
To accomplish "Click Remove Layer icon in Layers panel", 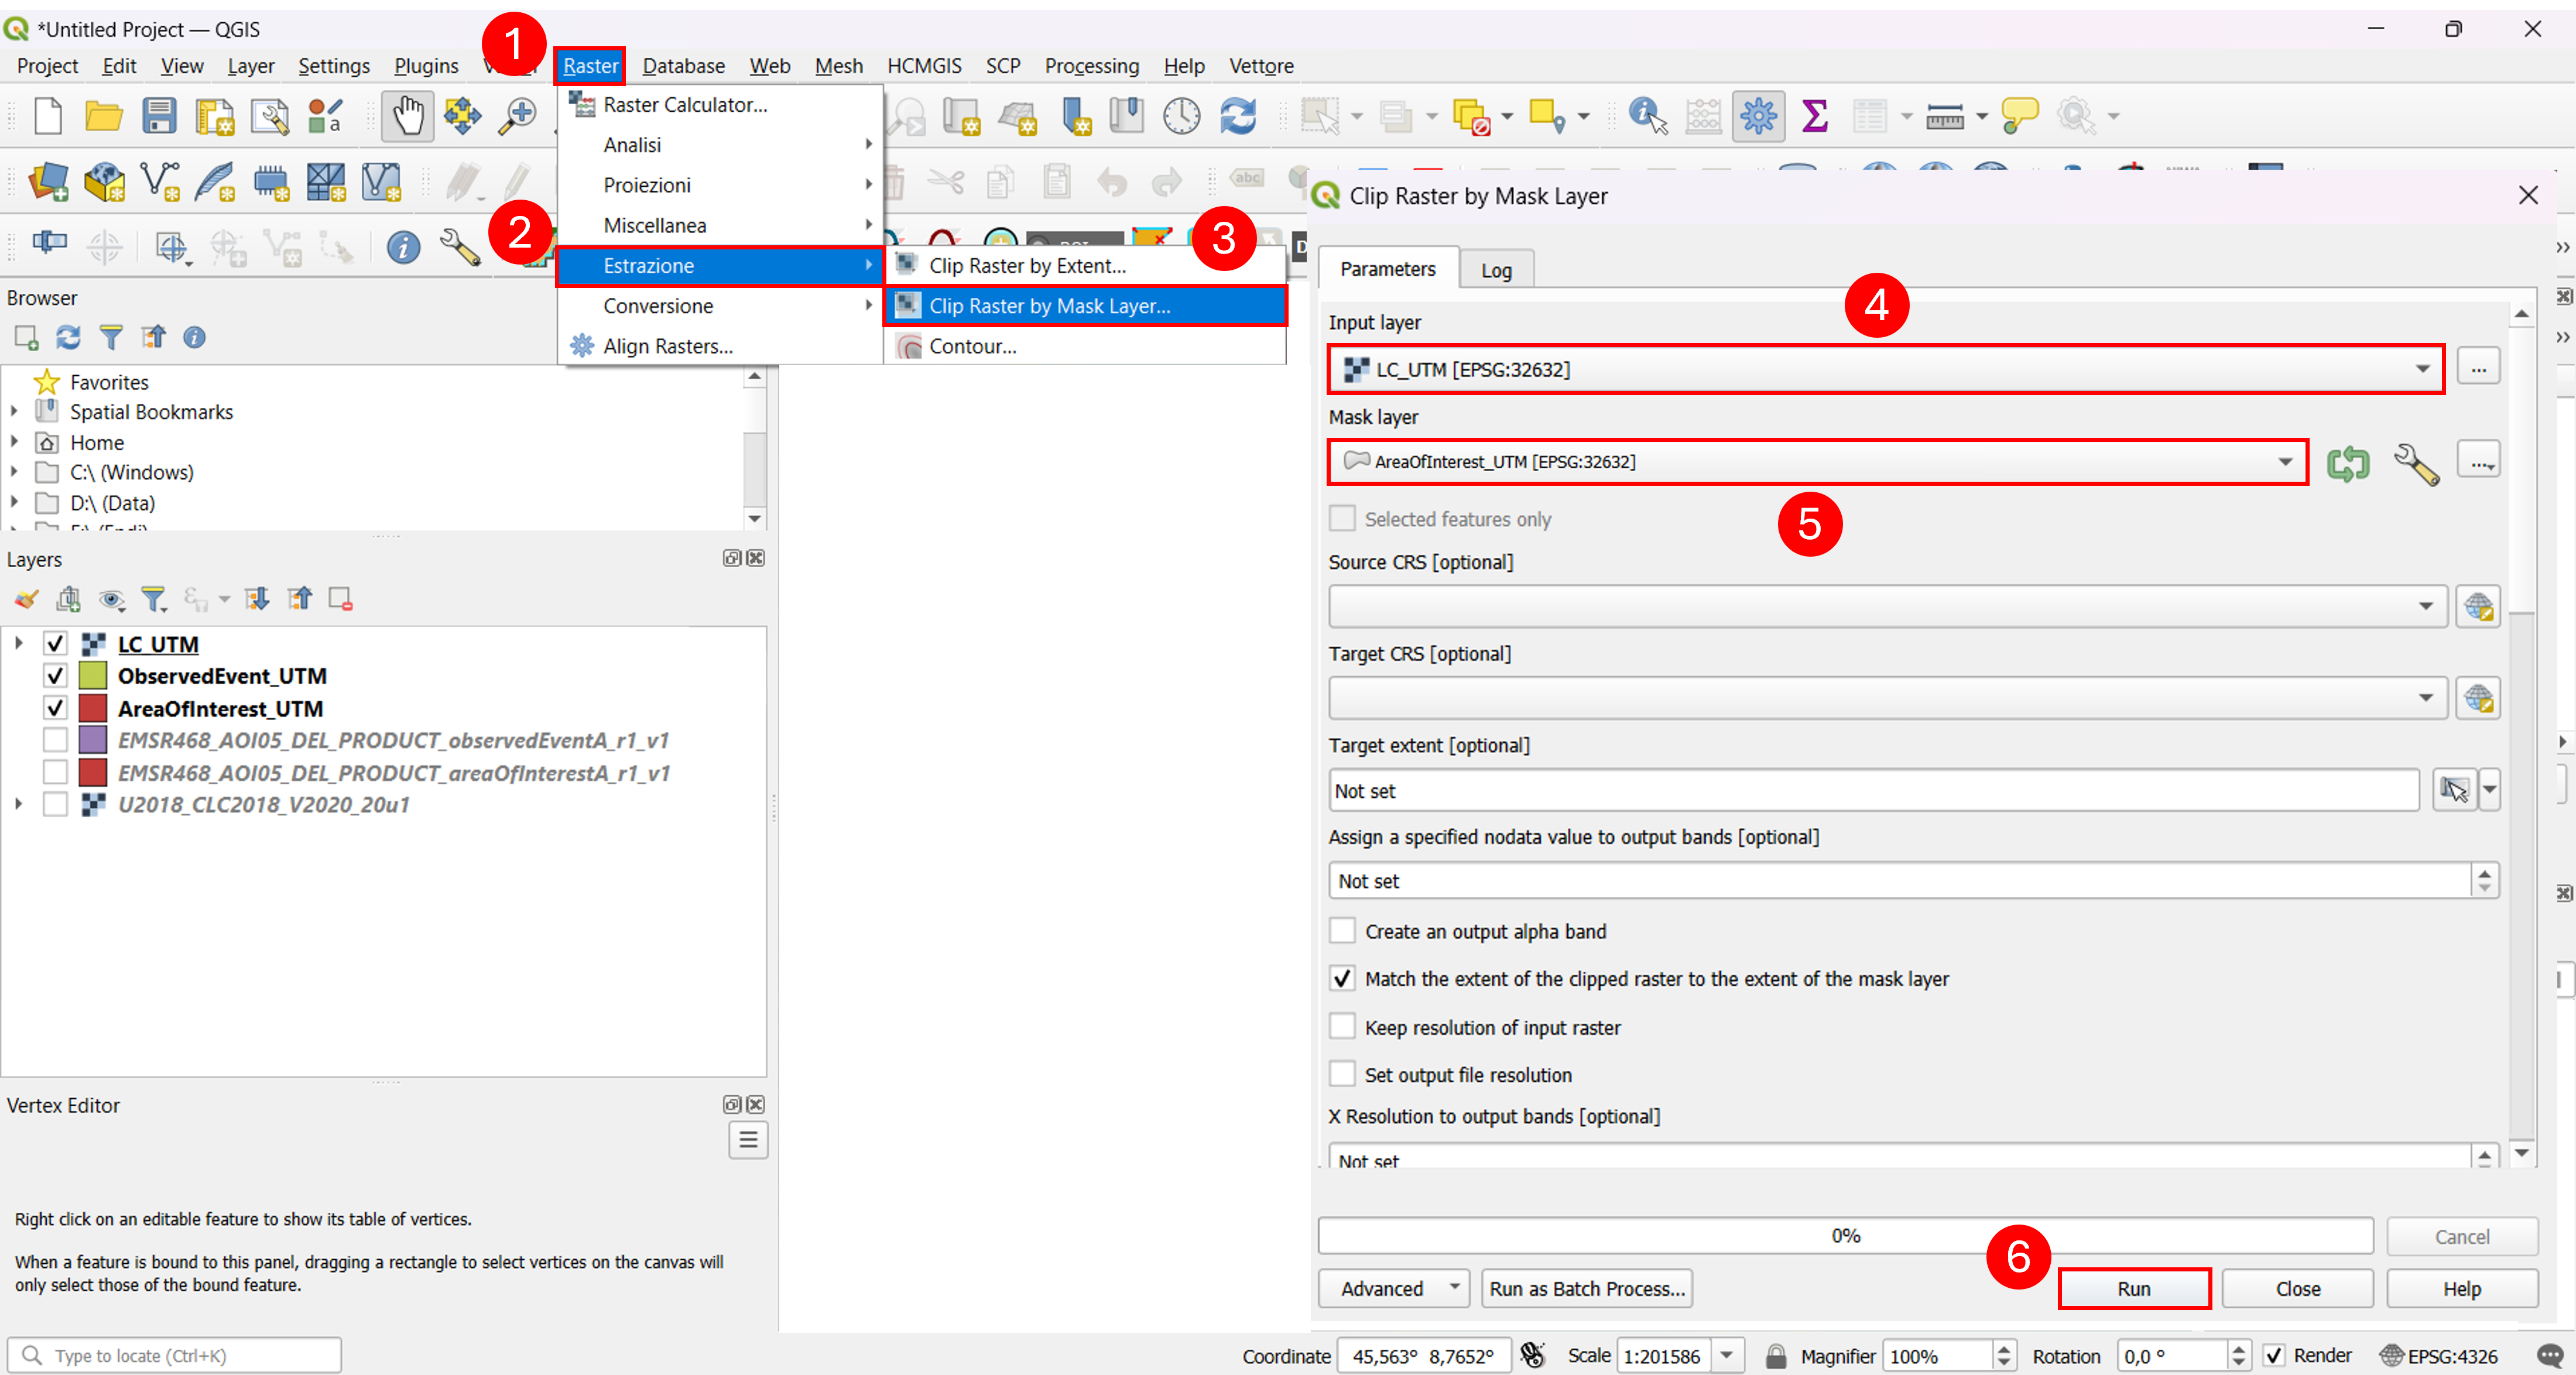I will click(x=341, y=599).
